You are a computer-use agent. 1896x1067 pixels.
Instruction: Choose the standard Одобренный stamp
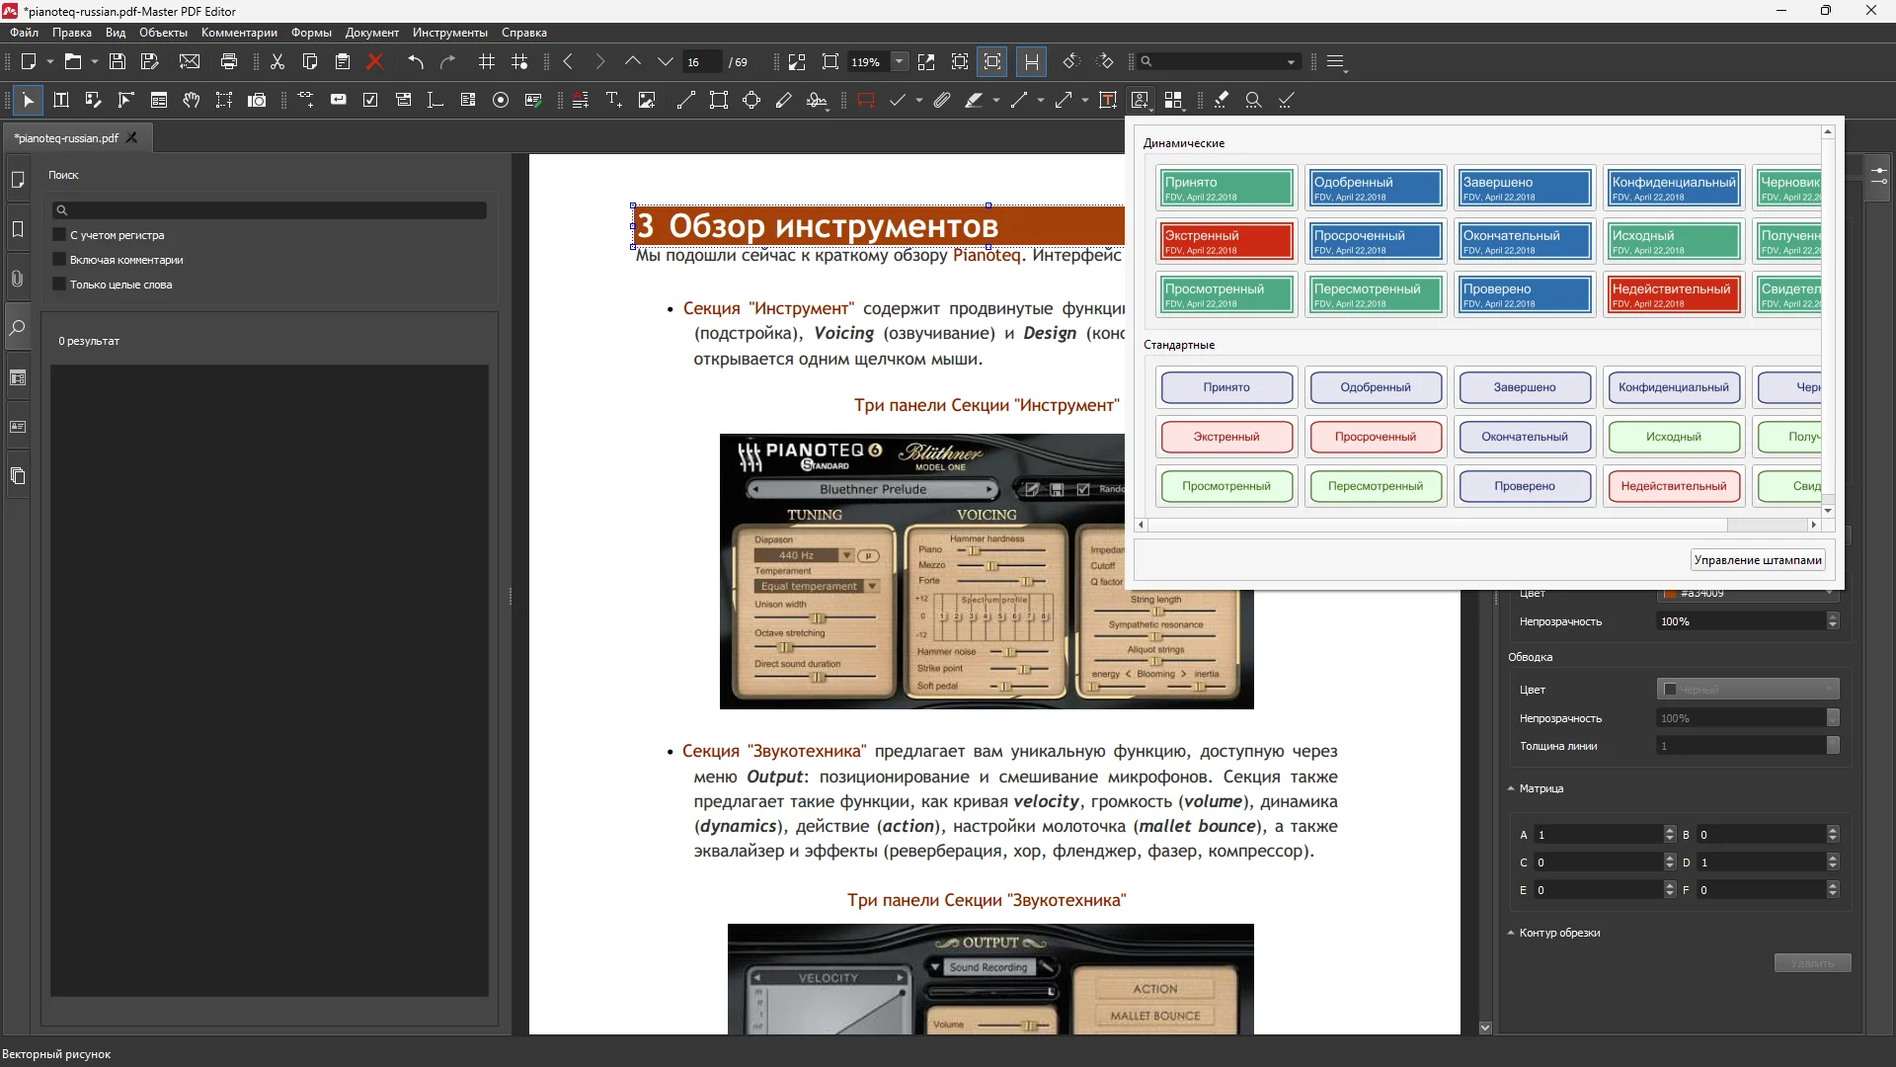coord(1375,387)
